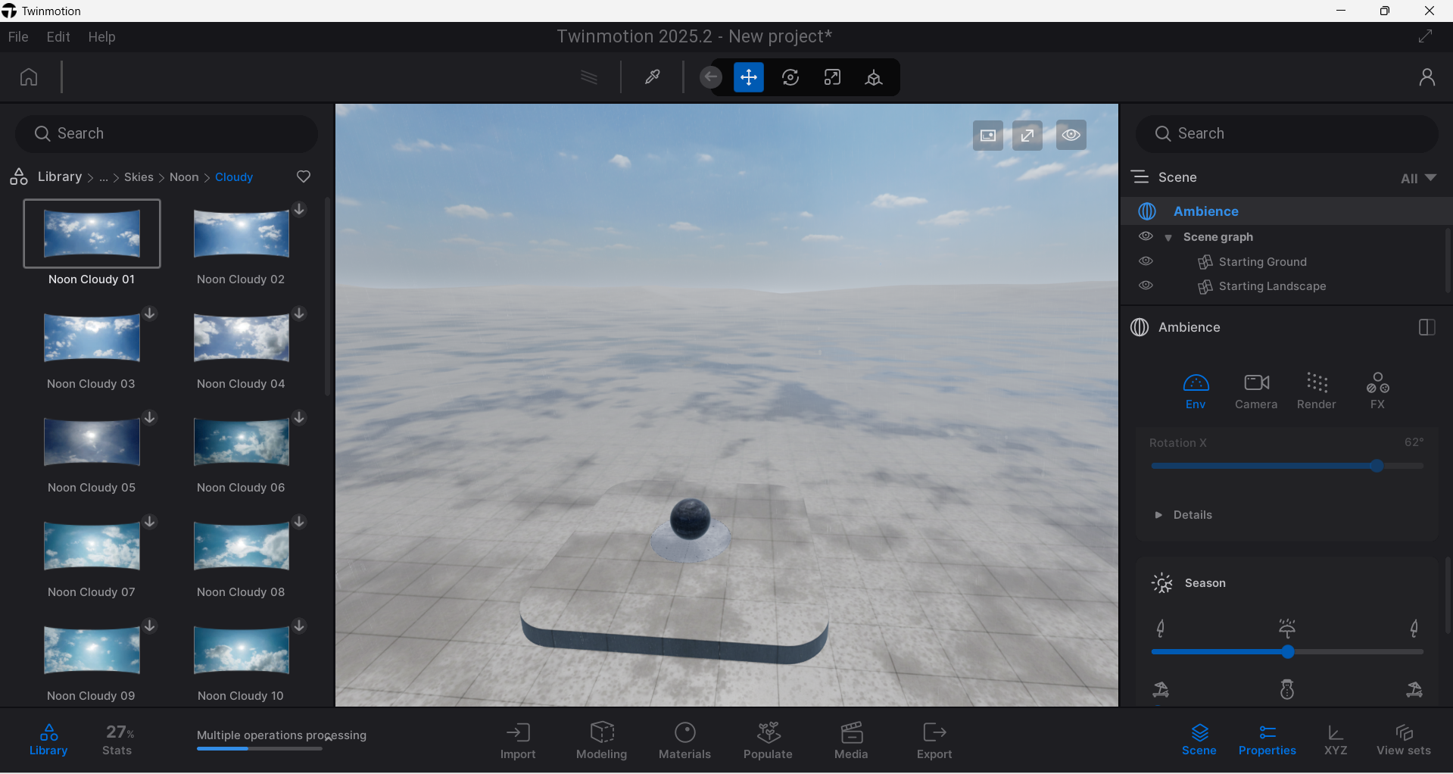The image size is (1453, 774).
Task: Click the eyedropper material picker icon
Action: (x=652, y=77)
